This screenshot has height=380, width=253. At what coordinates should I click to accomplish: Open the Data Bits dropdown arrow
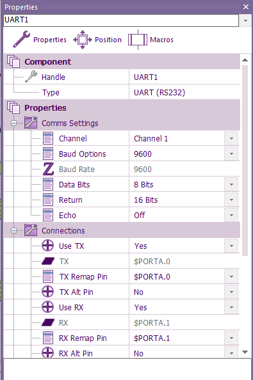[x=231, y=184]
